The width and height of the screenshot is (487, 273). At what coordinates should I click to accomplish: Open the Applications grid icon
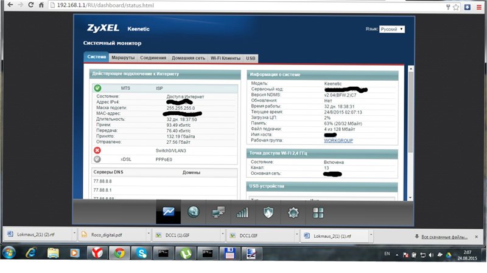(318, 213)
